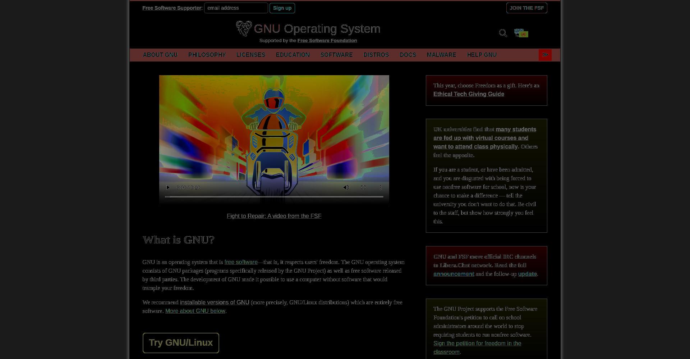Open the MALWARE menu item
Viewport: 690px width, 359px height.
(x=441, y=55)
